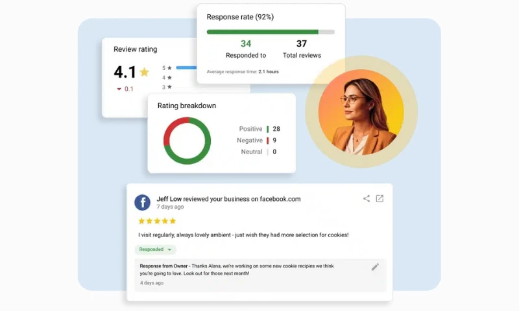Click the share icon on the review
The image size is (519, 311).
[367, 199]
